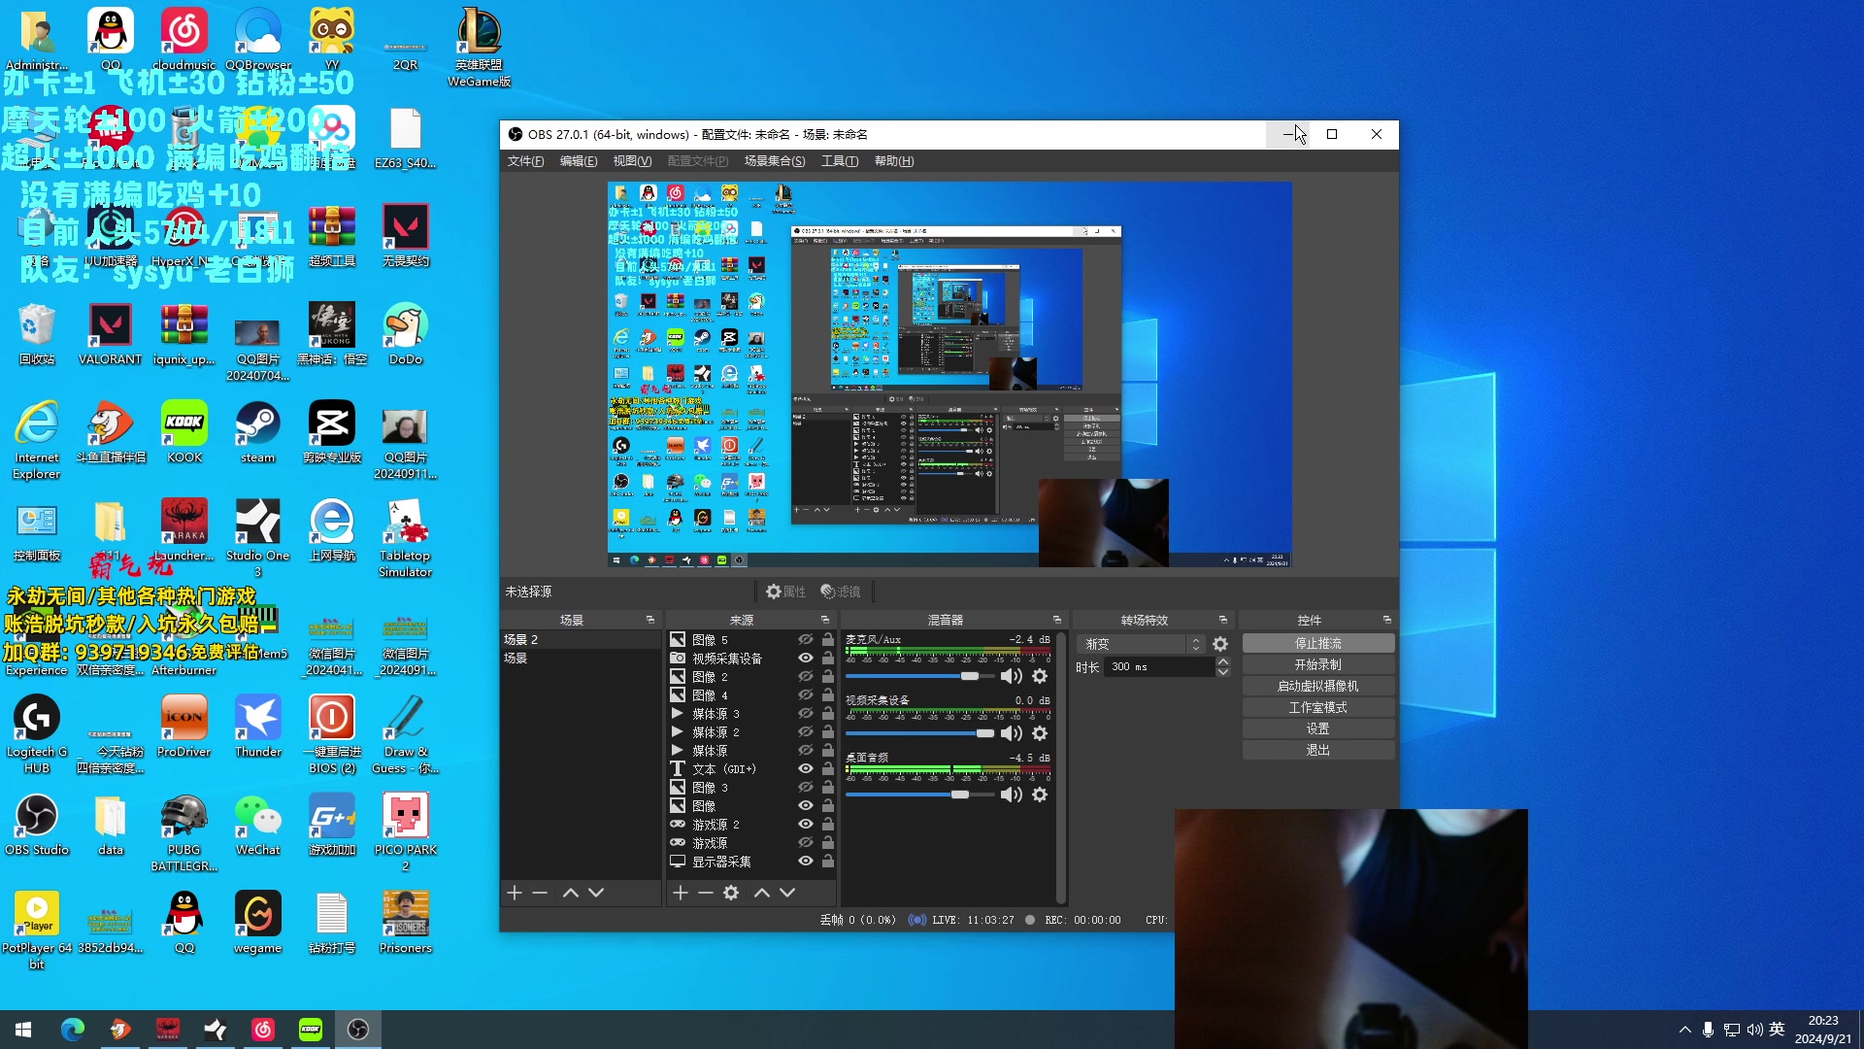Click 退出 button in Controls
Screen dimensions: 1864x1049
(x=1318, y=751)
